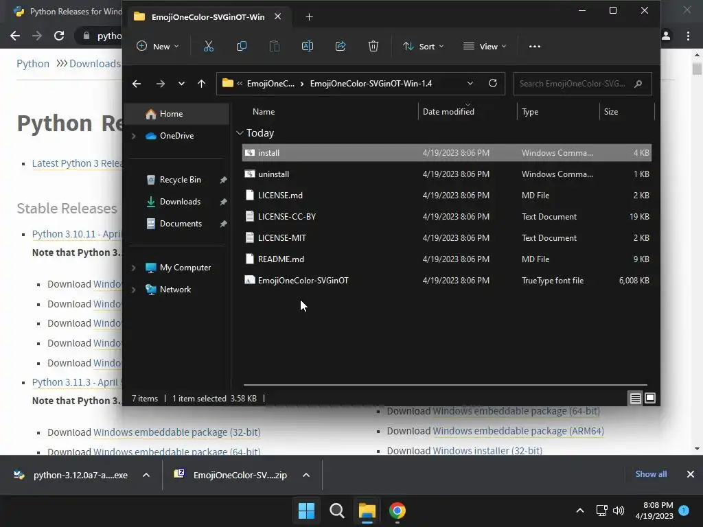Select the LICENSE-MIT file
The height and width of the screenshot is (527, 703).
click(446, 238)
